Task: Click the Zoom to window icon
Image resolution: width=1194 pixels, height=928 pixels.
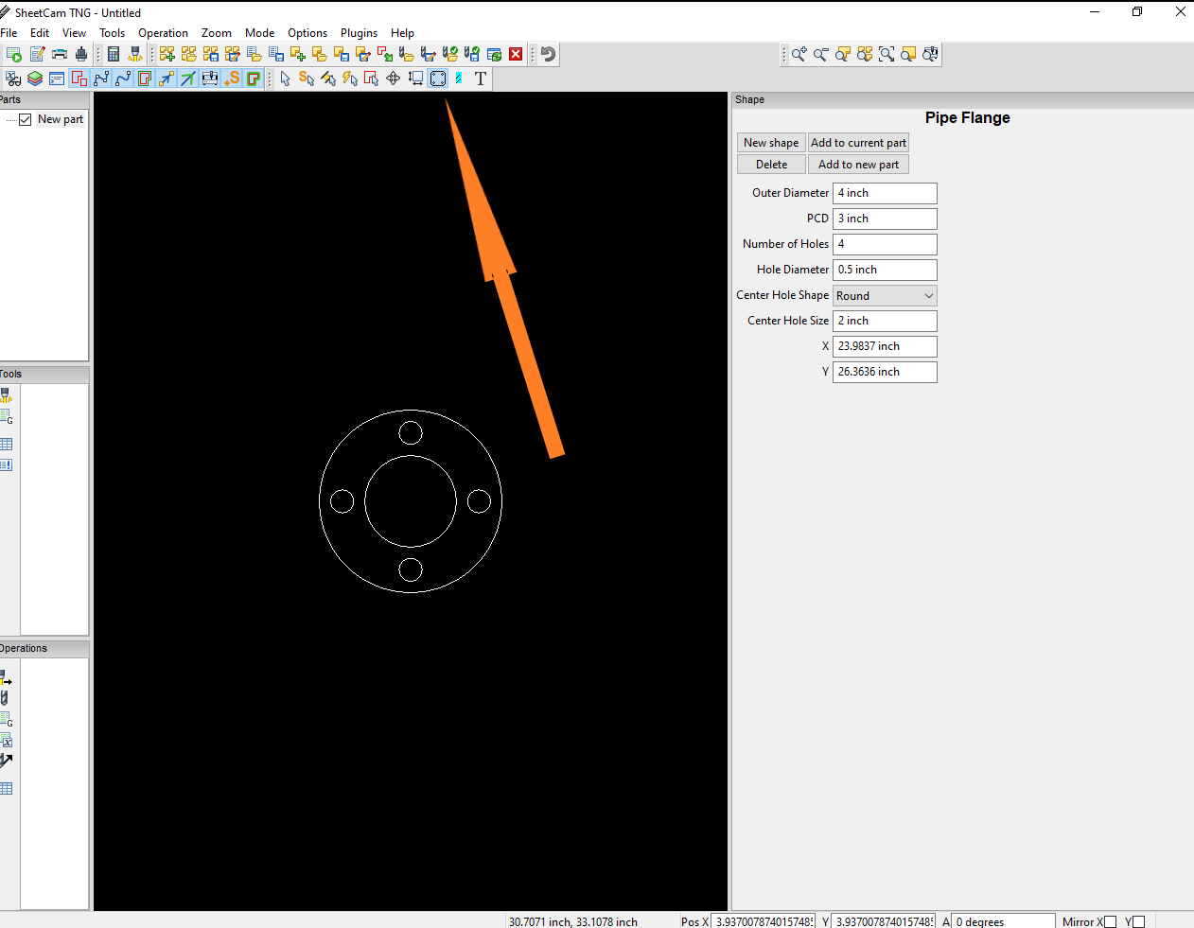Action: point(887,55)
